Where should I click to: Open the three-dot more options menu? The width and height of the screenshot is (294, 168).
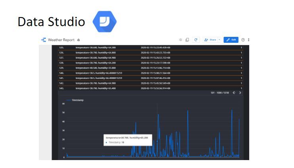click(249, 40)
